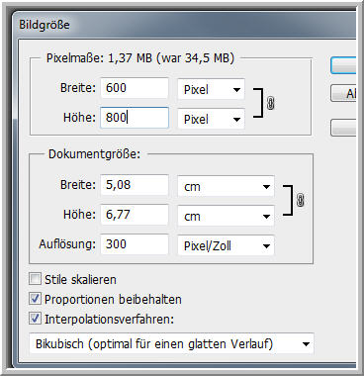Expand the cm dropdown for document Höhe
Image resolution: width=364 pixels, height=376 pixels.
[226, 216]
